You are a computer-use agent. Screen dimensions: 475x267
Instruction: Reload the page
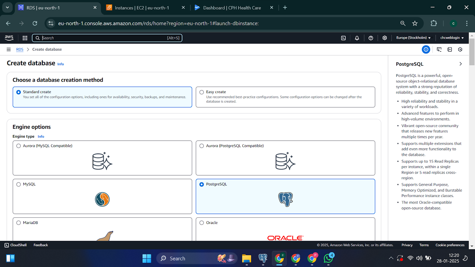tap(35, 23)
